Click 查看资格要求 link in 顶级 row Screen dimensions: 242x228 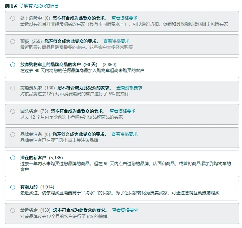point(117,41)
